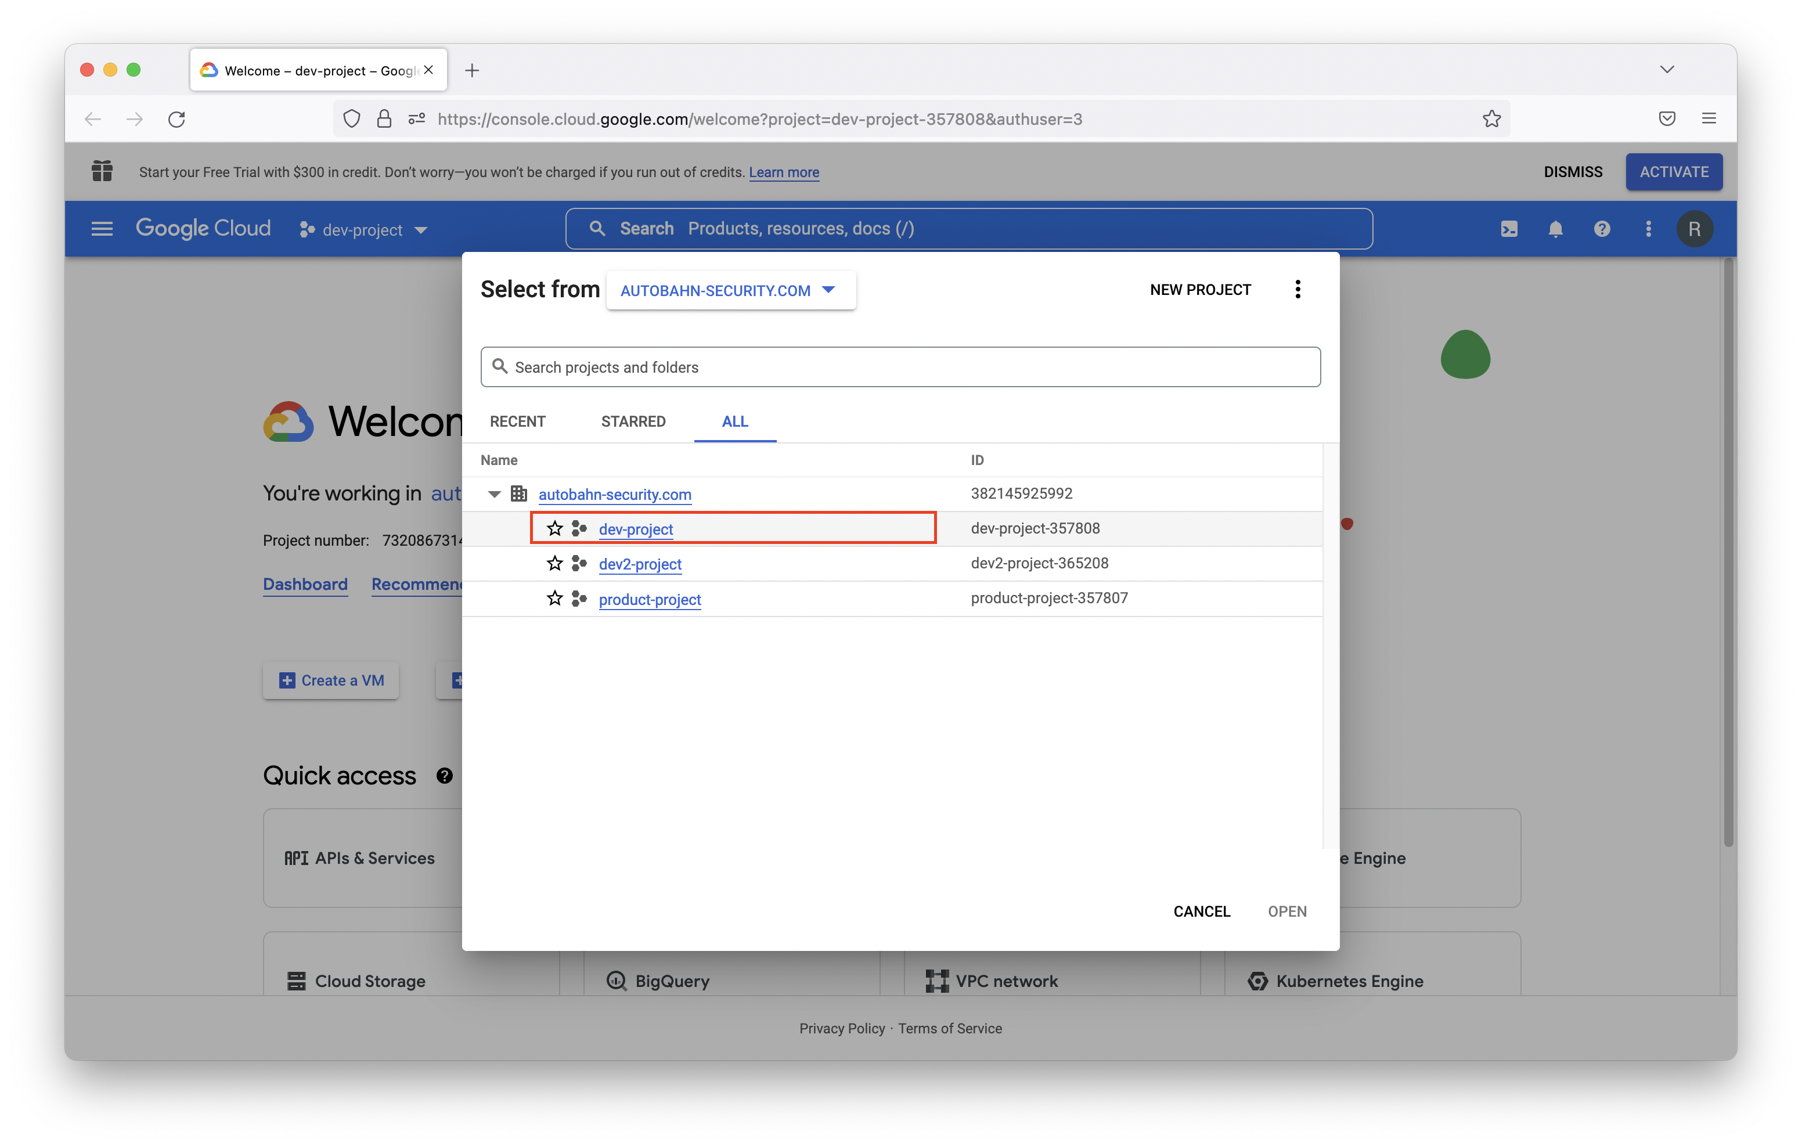Open the BigQuery quick access card
This screenshot has height=1146, width=1802.
732,973
